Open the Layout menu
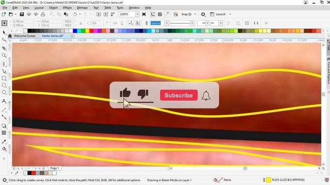Screen dimensions: 330x185 [39, 8]
